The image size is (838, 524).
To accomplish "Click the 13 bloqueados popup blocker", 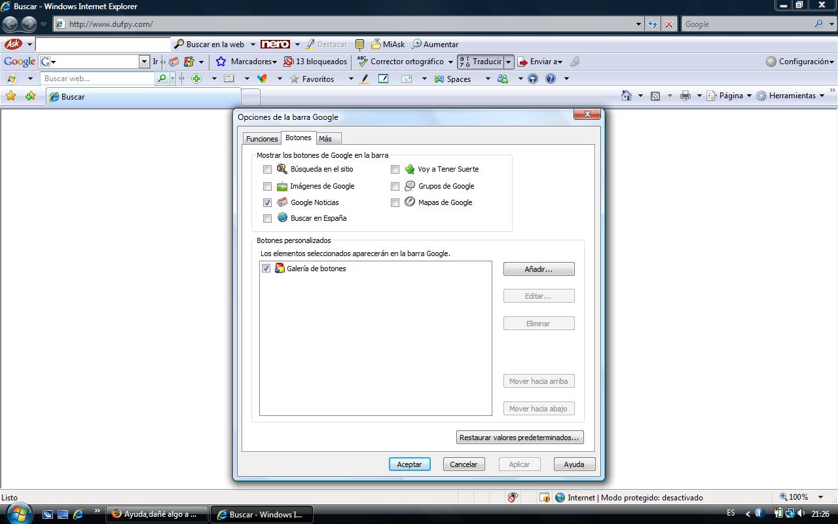I will (x=315, y=62).
